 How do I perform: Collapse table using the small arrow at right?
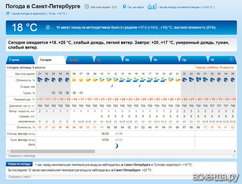(x=233, y=156)
